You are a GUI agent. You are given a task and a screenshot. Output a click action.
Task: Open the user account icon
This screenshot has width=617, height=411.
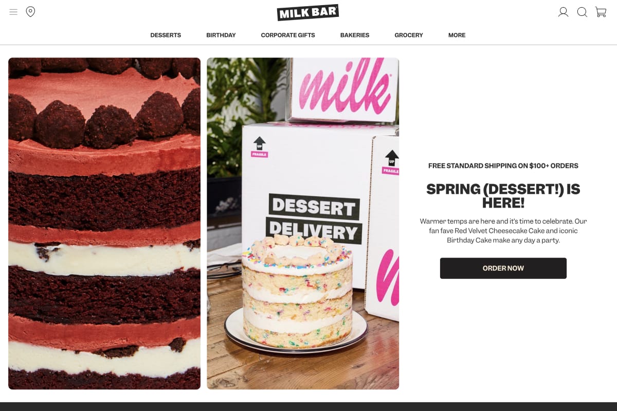pyautogui.click(x=563, y=12)
